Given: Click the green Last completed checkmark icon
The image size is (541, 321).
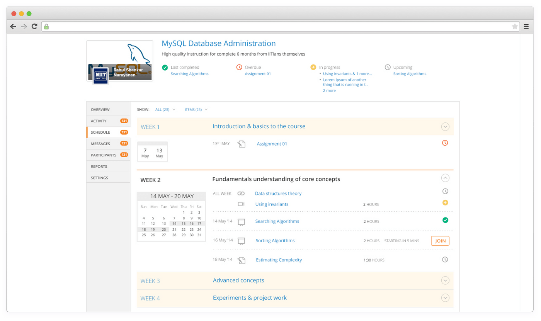Looking at the screenshot, I should click(165, 68).
